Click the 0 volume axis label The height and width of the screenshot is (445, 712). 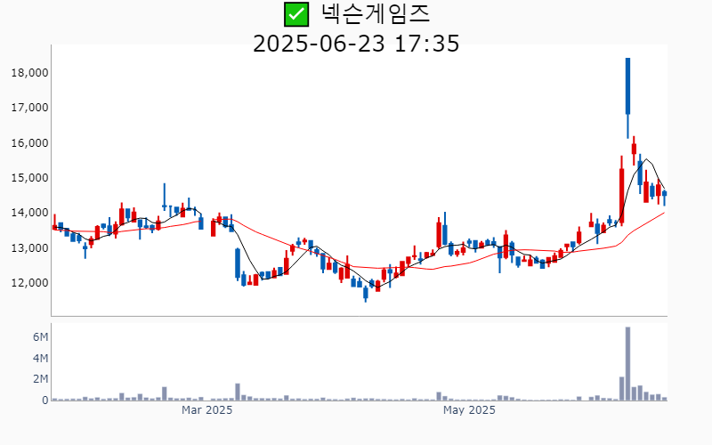coord(45,400)
